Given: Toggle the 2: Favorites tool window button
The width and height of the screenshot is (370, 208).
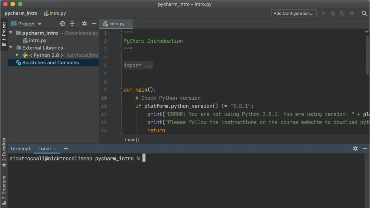Looking at the screenshot, I should pyautogui.click(x=4, y=153).
